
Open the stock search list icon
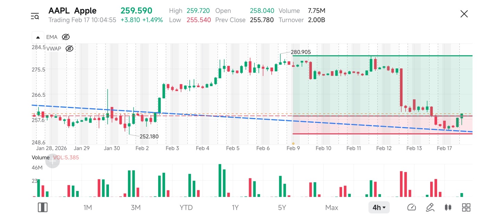pos(35,16)
